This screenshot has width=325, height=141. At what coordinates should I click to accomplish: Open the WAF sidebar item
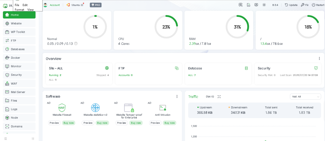[x=19, y=84]
